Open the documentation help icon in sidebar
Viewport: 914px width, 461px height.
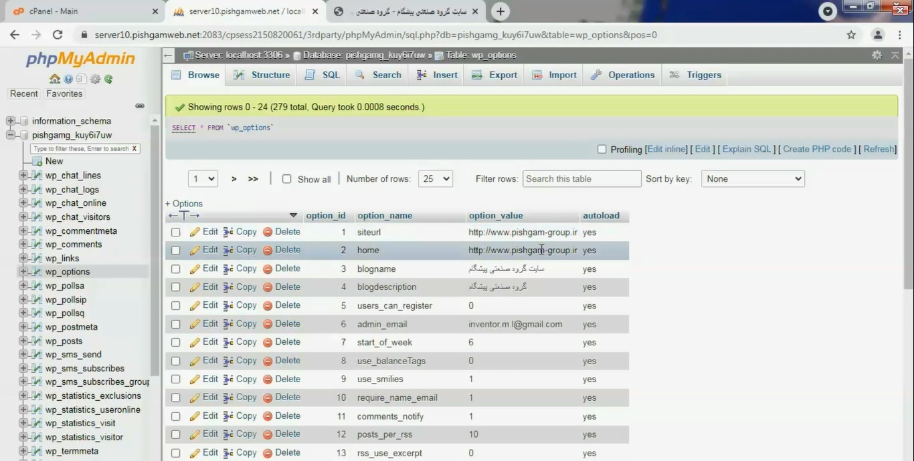68,79
